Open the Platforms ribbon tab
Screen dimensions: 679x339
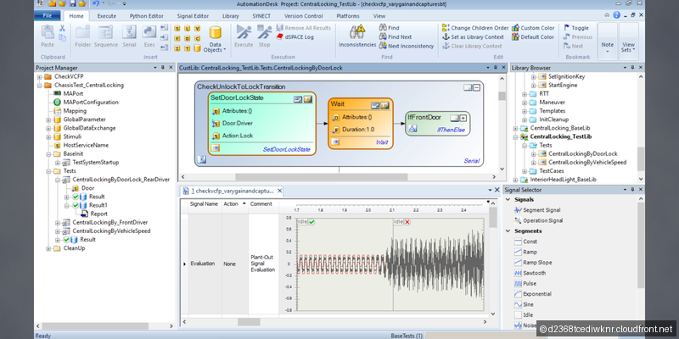pyautogui.click(x=348, y=16)
